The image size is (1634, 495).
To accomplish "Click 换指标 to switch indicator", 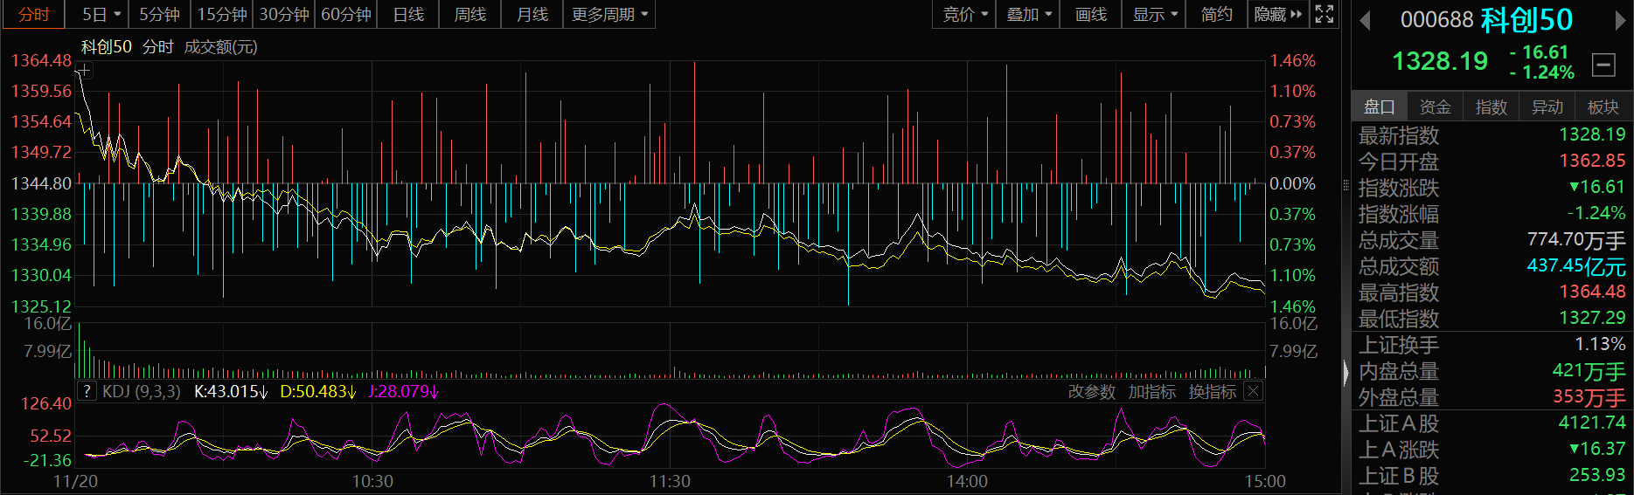I will coord(1212,392).
